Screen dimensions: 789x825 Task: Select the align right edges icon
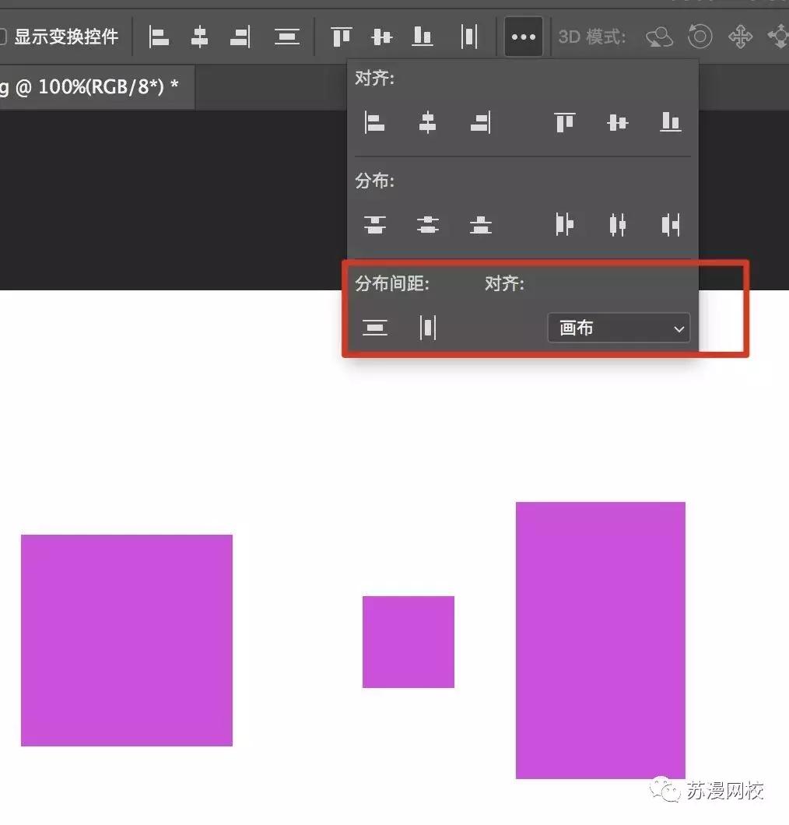pyautogui.click(x=240, y=37)
